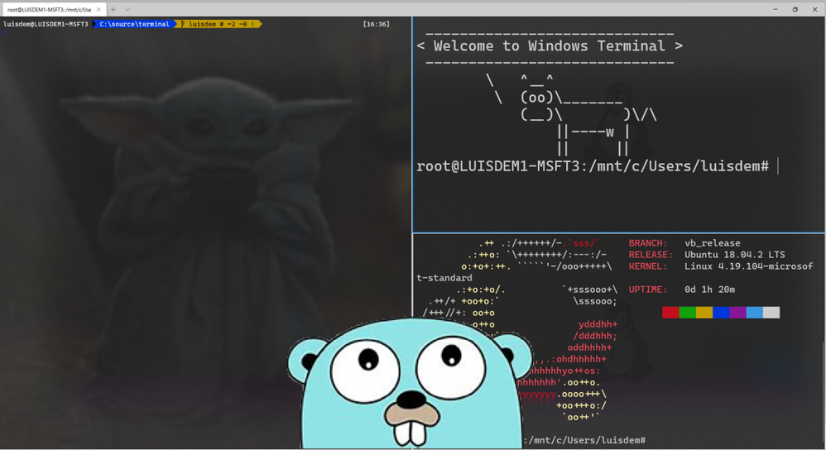The height and width of the screenshot is (450, 826).
Task: Close the Windows Terminal window
Action: [814, 9]
